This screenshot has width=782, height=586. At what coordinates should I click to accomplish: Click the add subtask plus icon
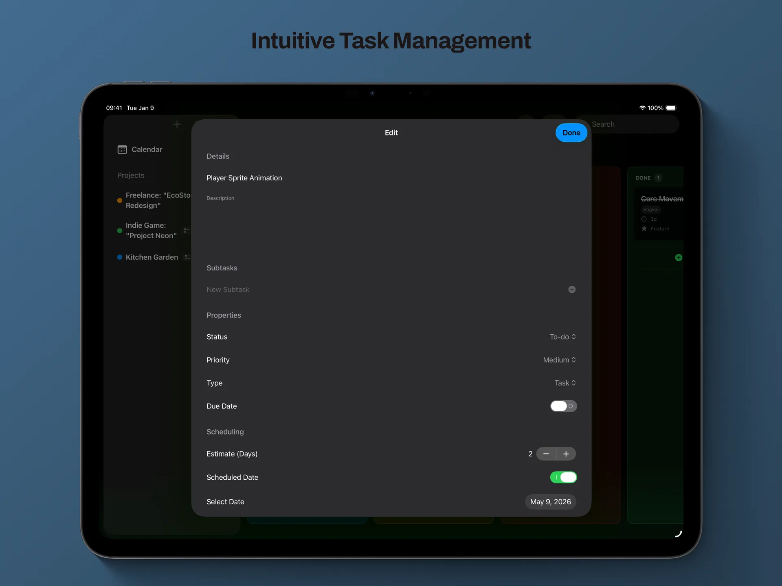[x=572, y=290]
